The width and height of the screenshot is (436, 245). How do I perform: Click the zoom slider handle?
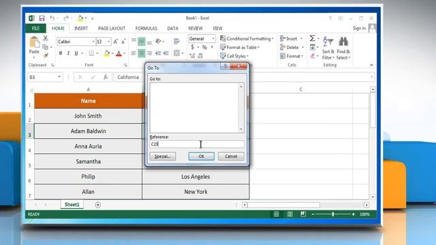click(333, 214)
